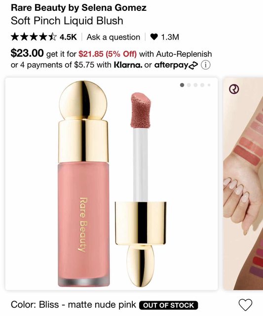Click the OUT OF STOCK badge
Viewport: 263px width, 316px height.
(x=169, y=305)
